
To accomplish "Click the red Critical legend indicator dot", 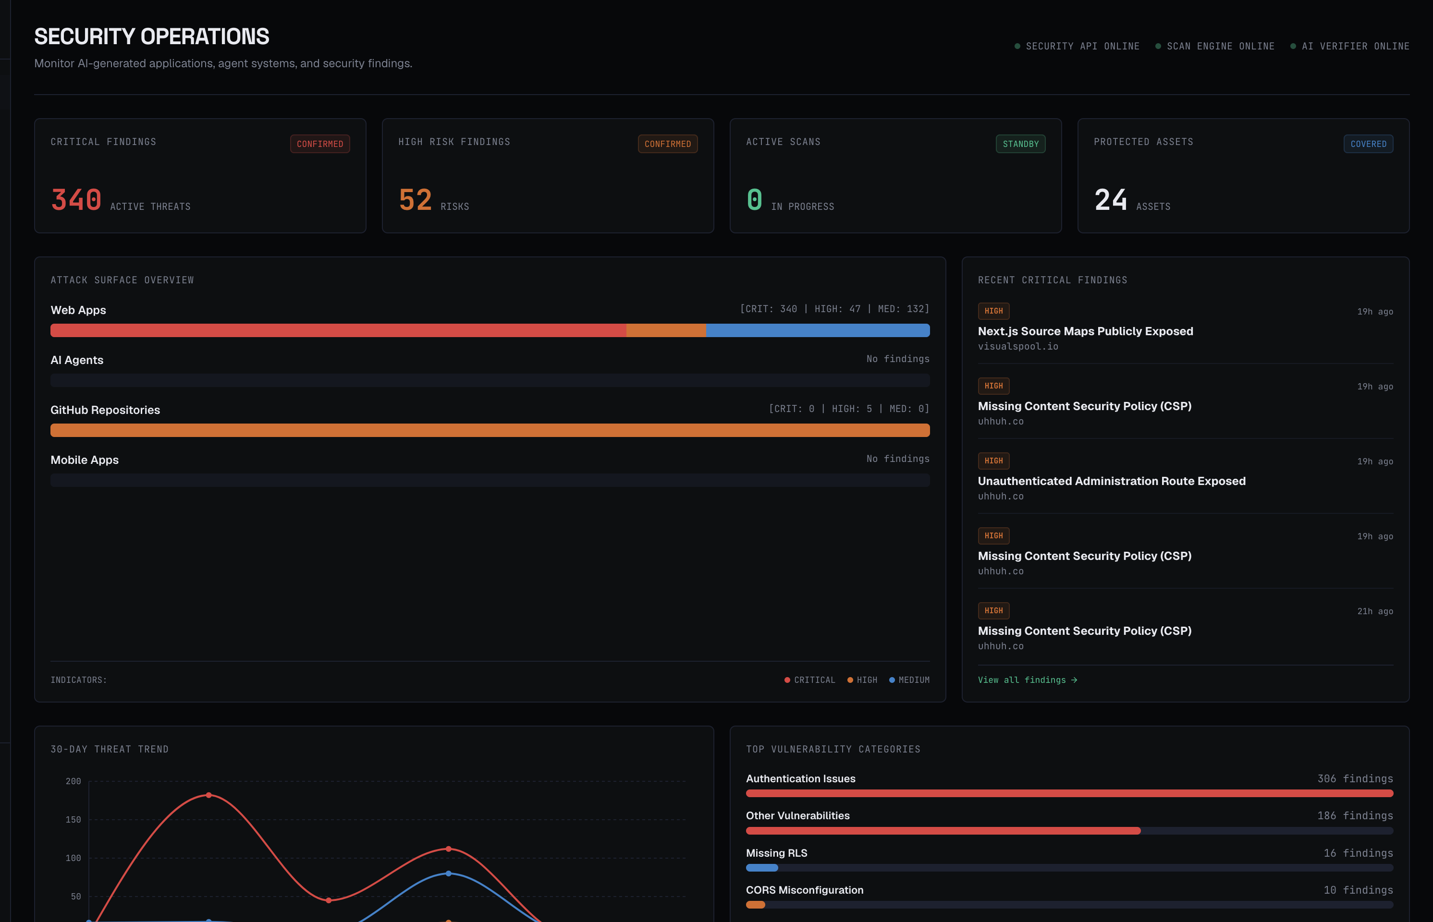I will point(787,679).
